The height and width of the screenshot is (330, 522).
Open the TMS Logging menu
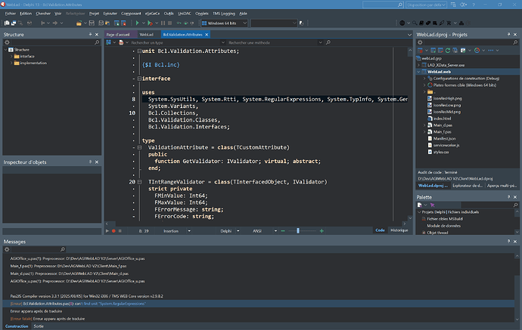[x=224, y=14]
